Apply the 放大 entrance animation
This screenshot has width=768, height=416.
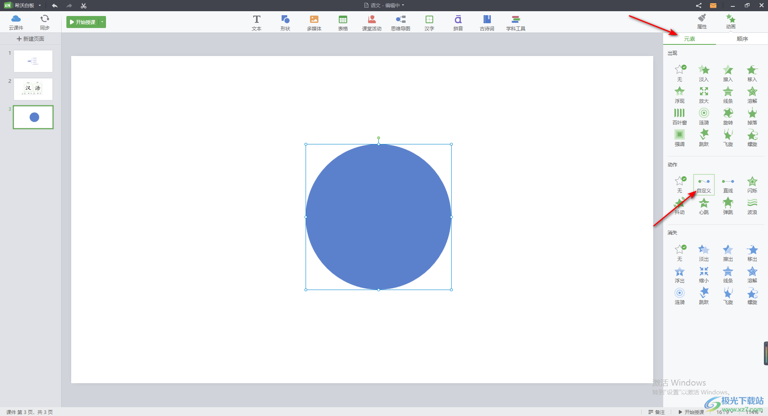pyautogui.click(x=704, y=95)
